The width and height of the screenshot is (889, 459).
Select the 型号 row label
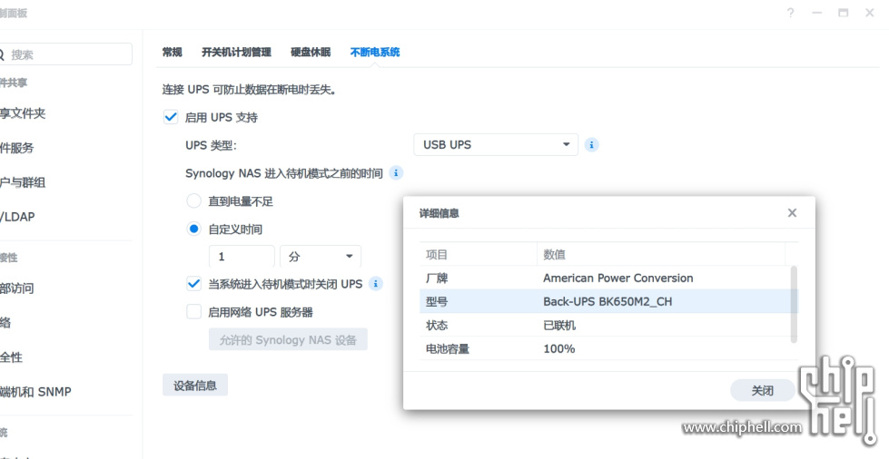(437, 301)
